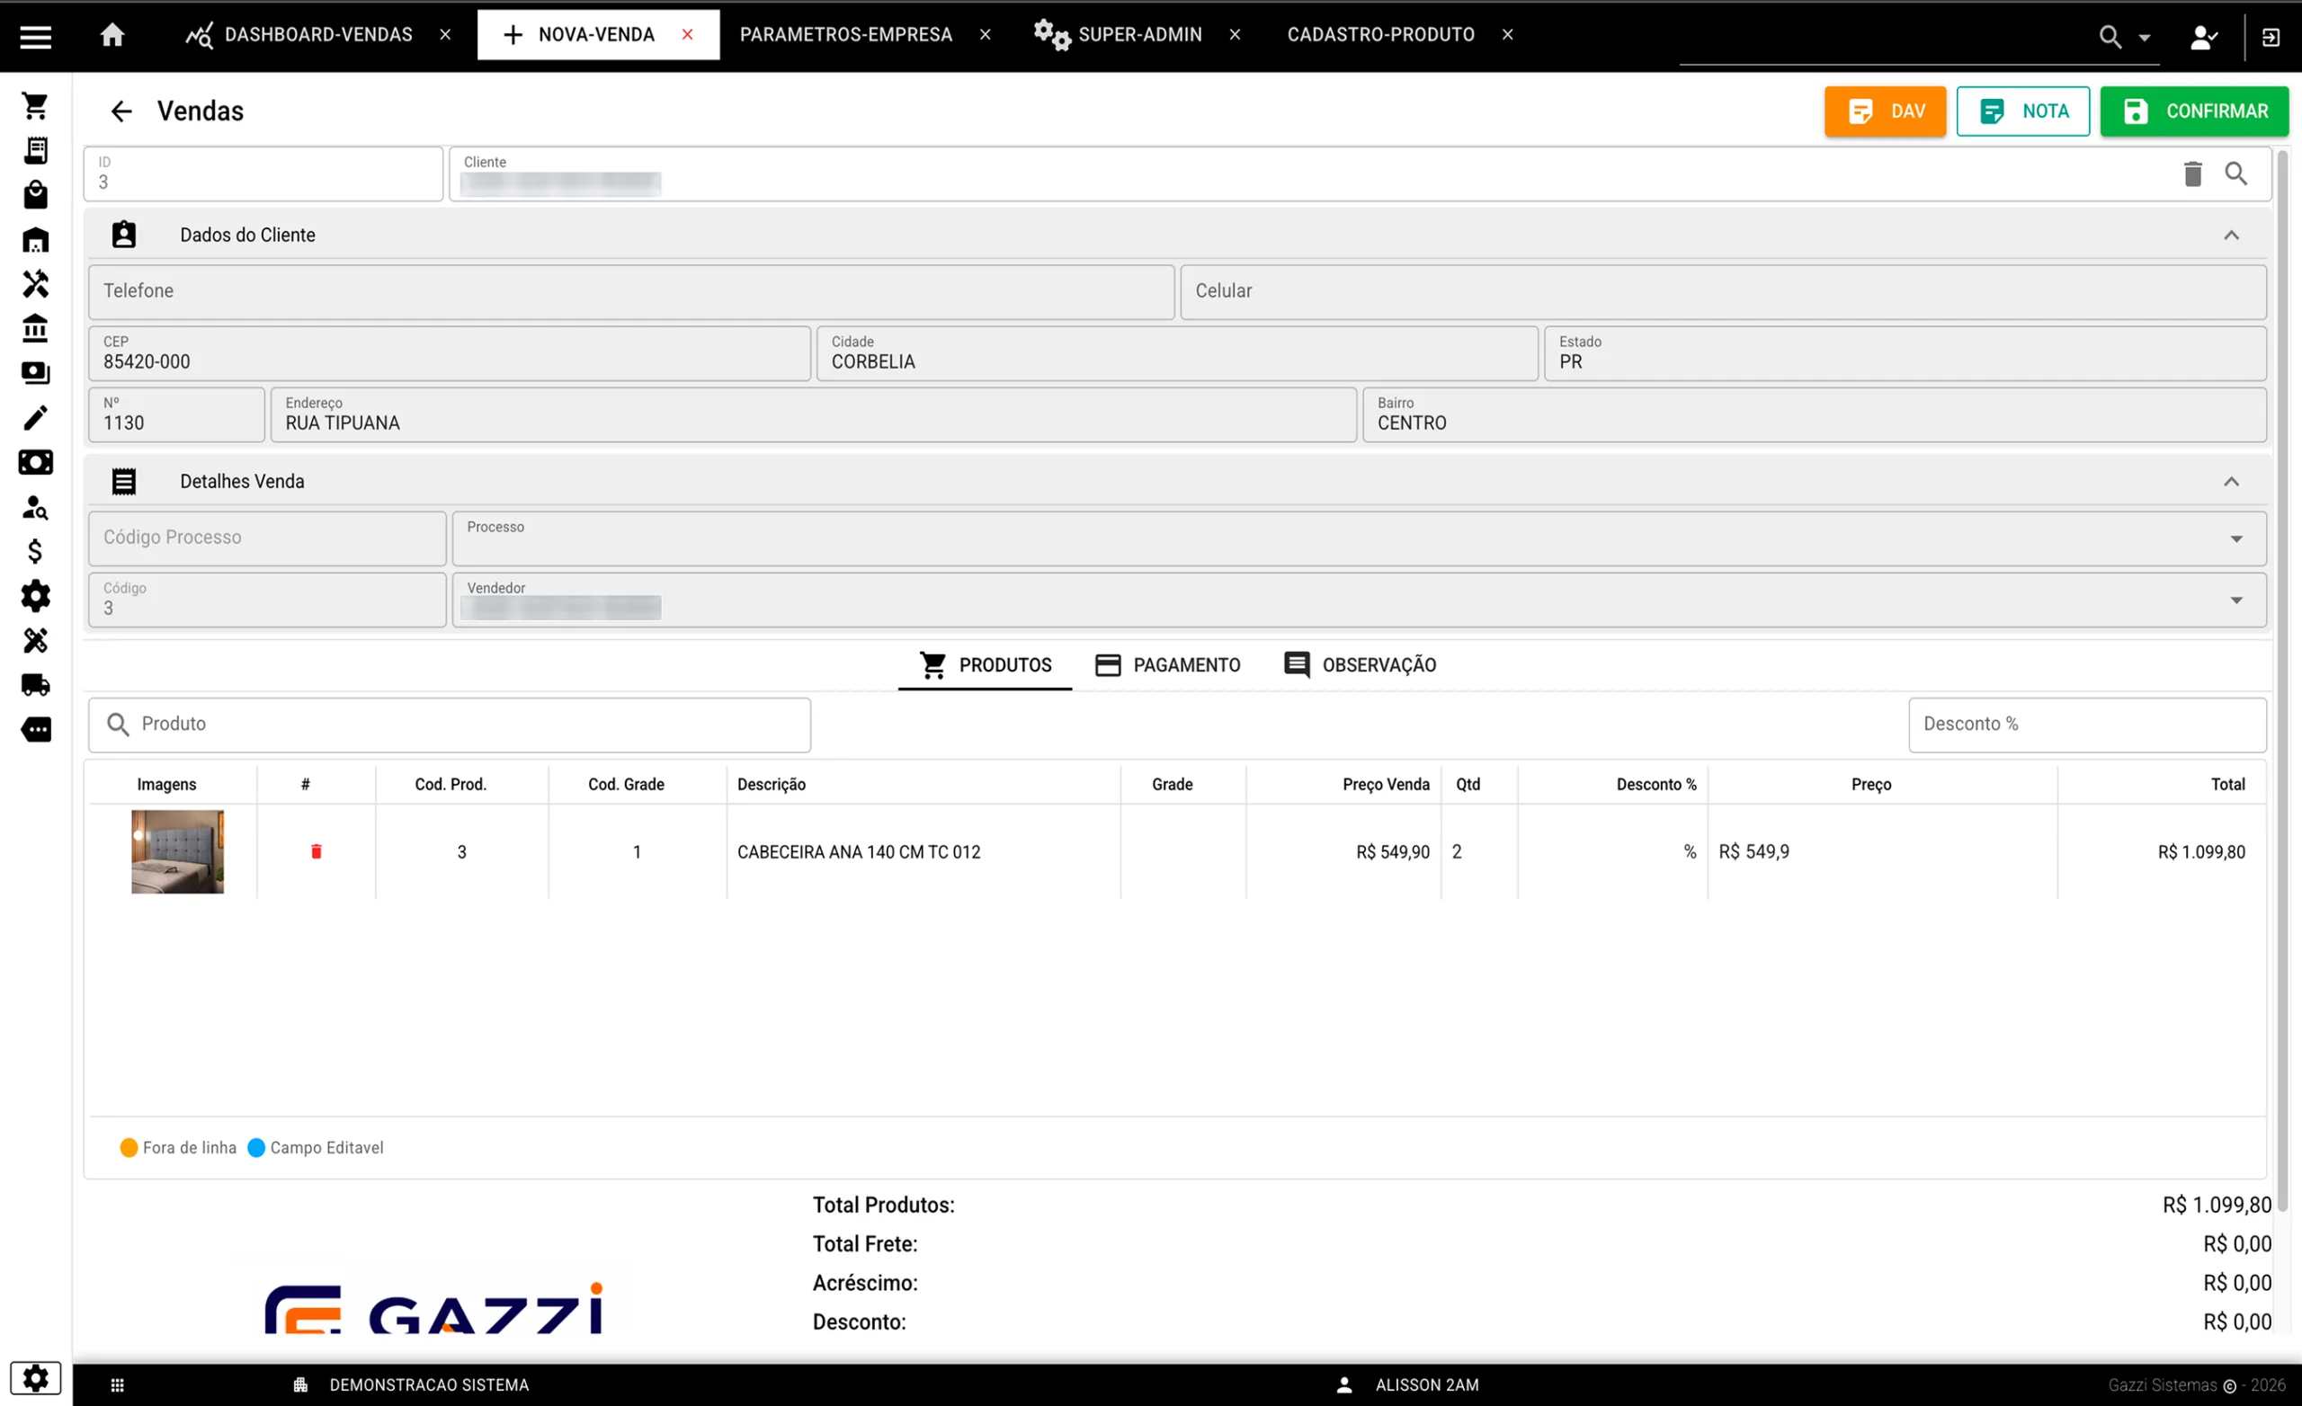Go back using the Vendas arrow
The width and height of the screenshot is (2302, 1406).
tap(121, 111)
